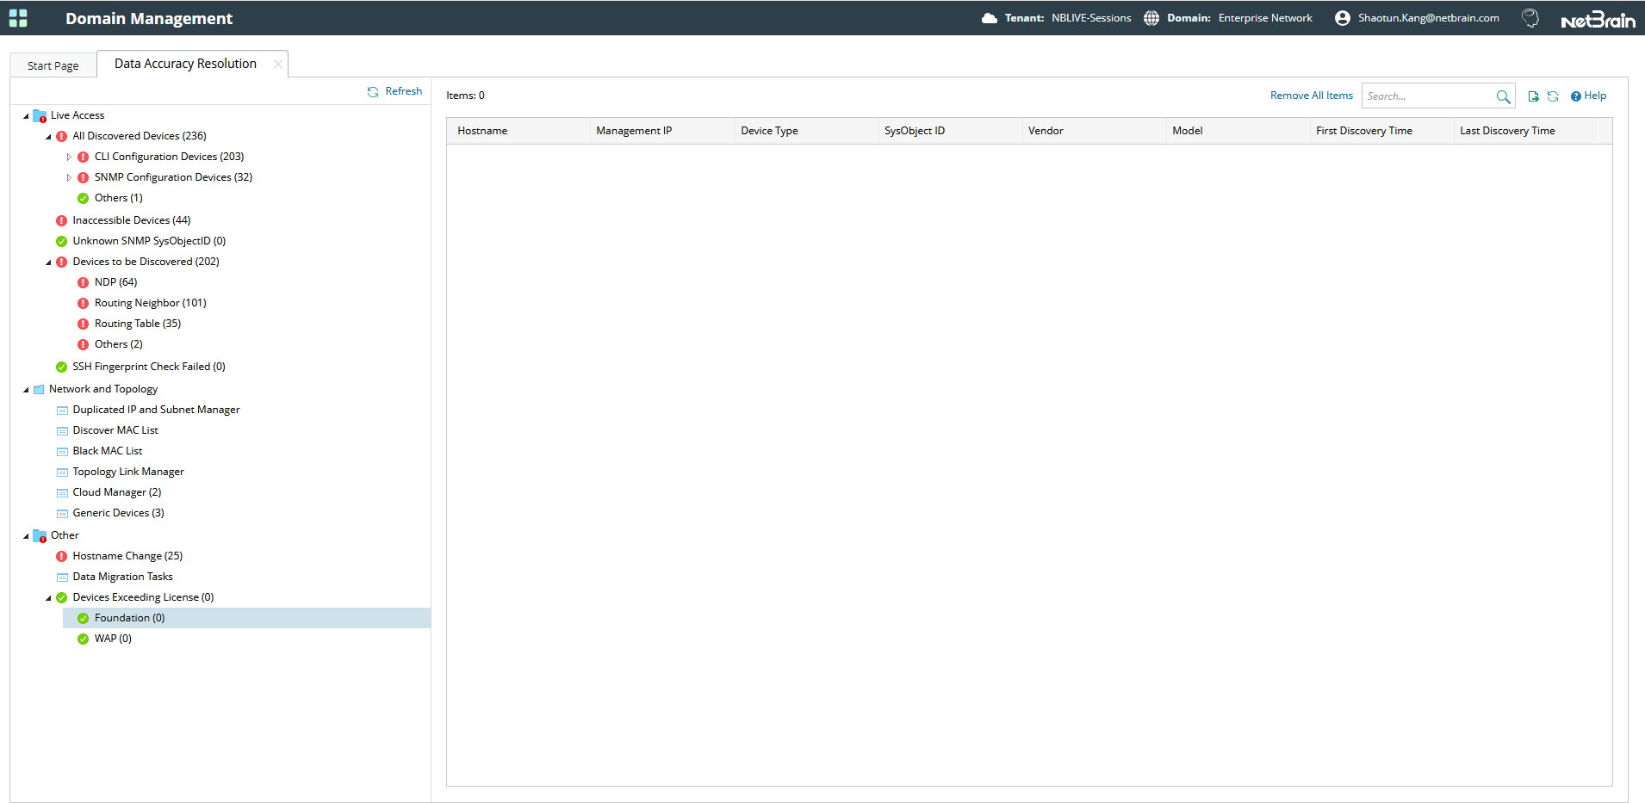Click the magnifier search icon

click(1503, 96)
